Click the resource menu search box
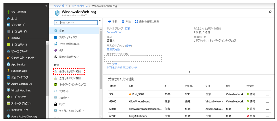The height and width of the screenshot is (121, 277). (76, 23)
